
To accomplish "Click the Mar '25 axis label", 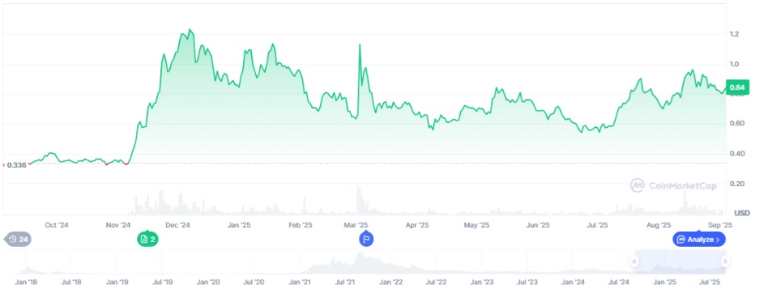I will [x=356, y=225].
